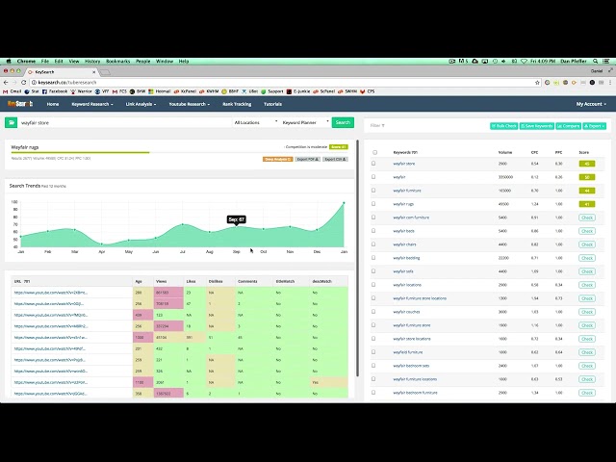The image size is (616, 462).
Task: Expand the Link Analysis menu
Action: click(x=141, y=104)
